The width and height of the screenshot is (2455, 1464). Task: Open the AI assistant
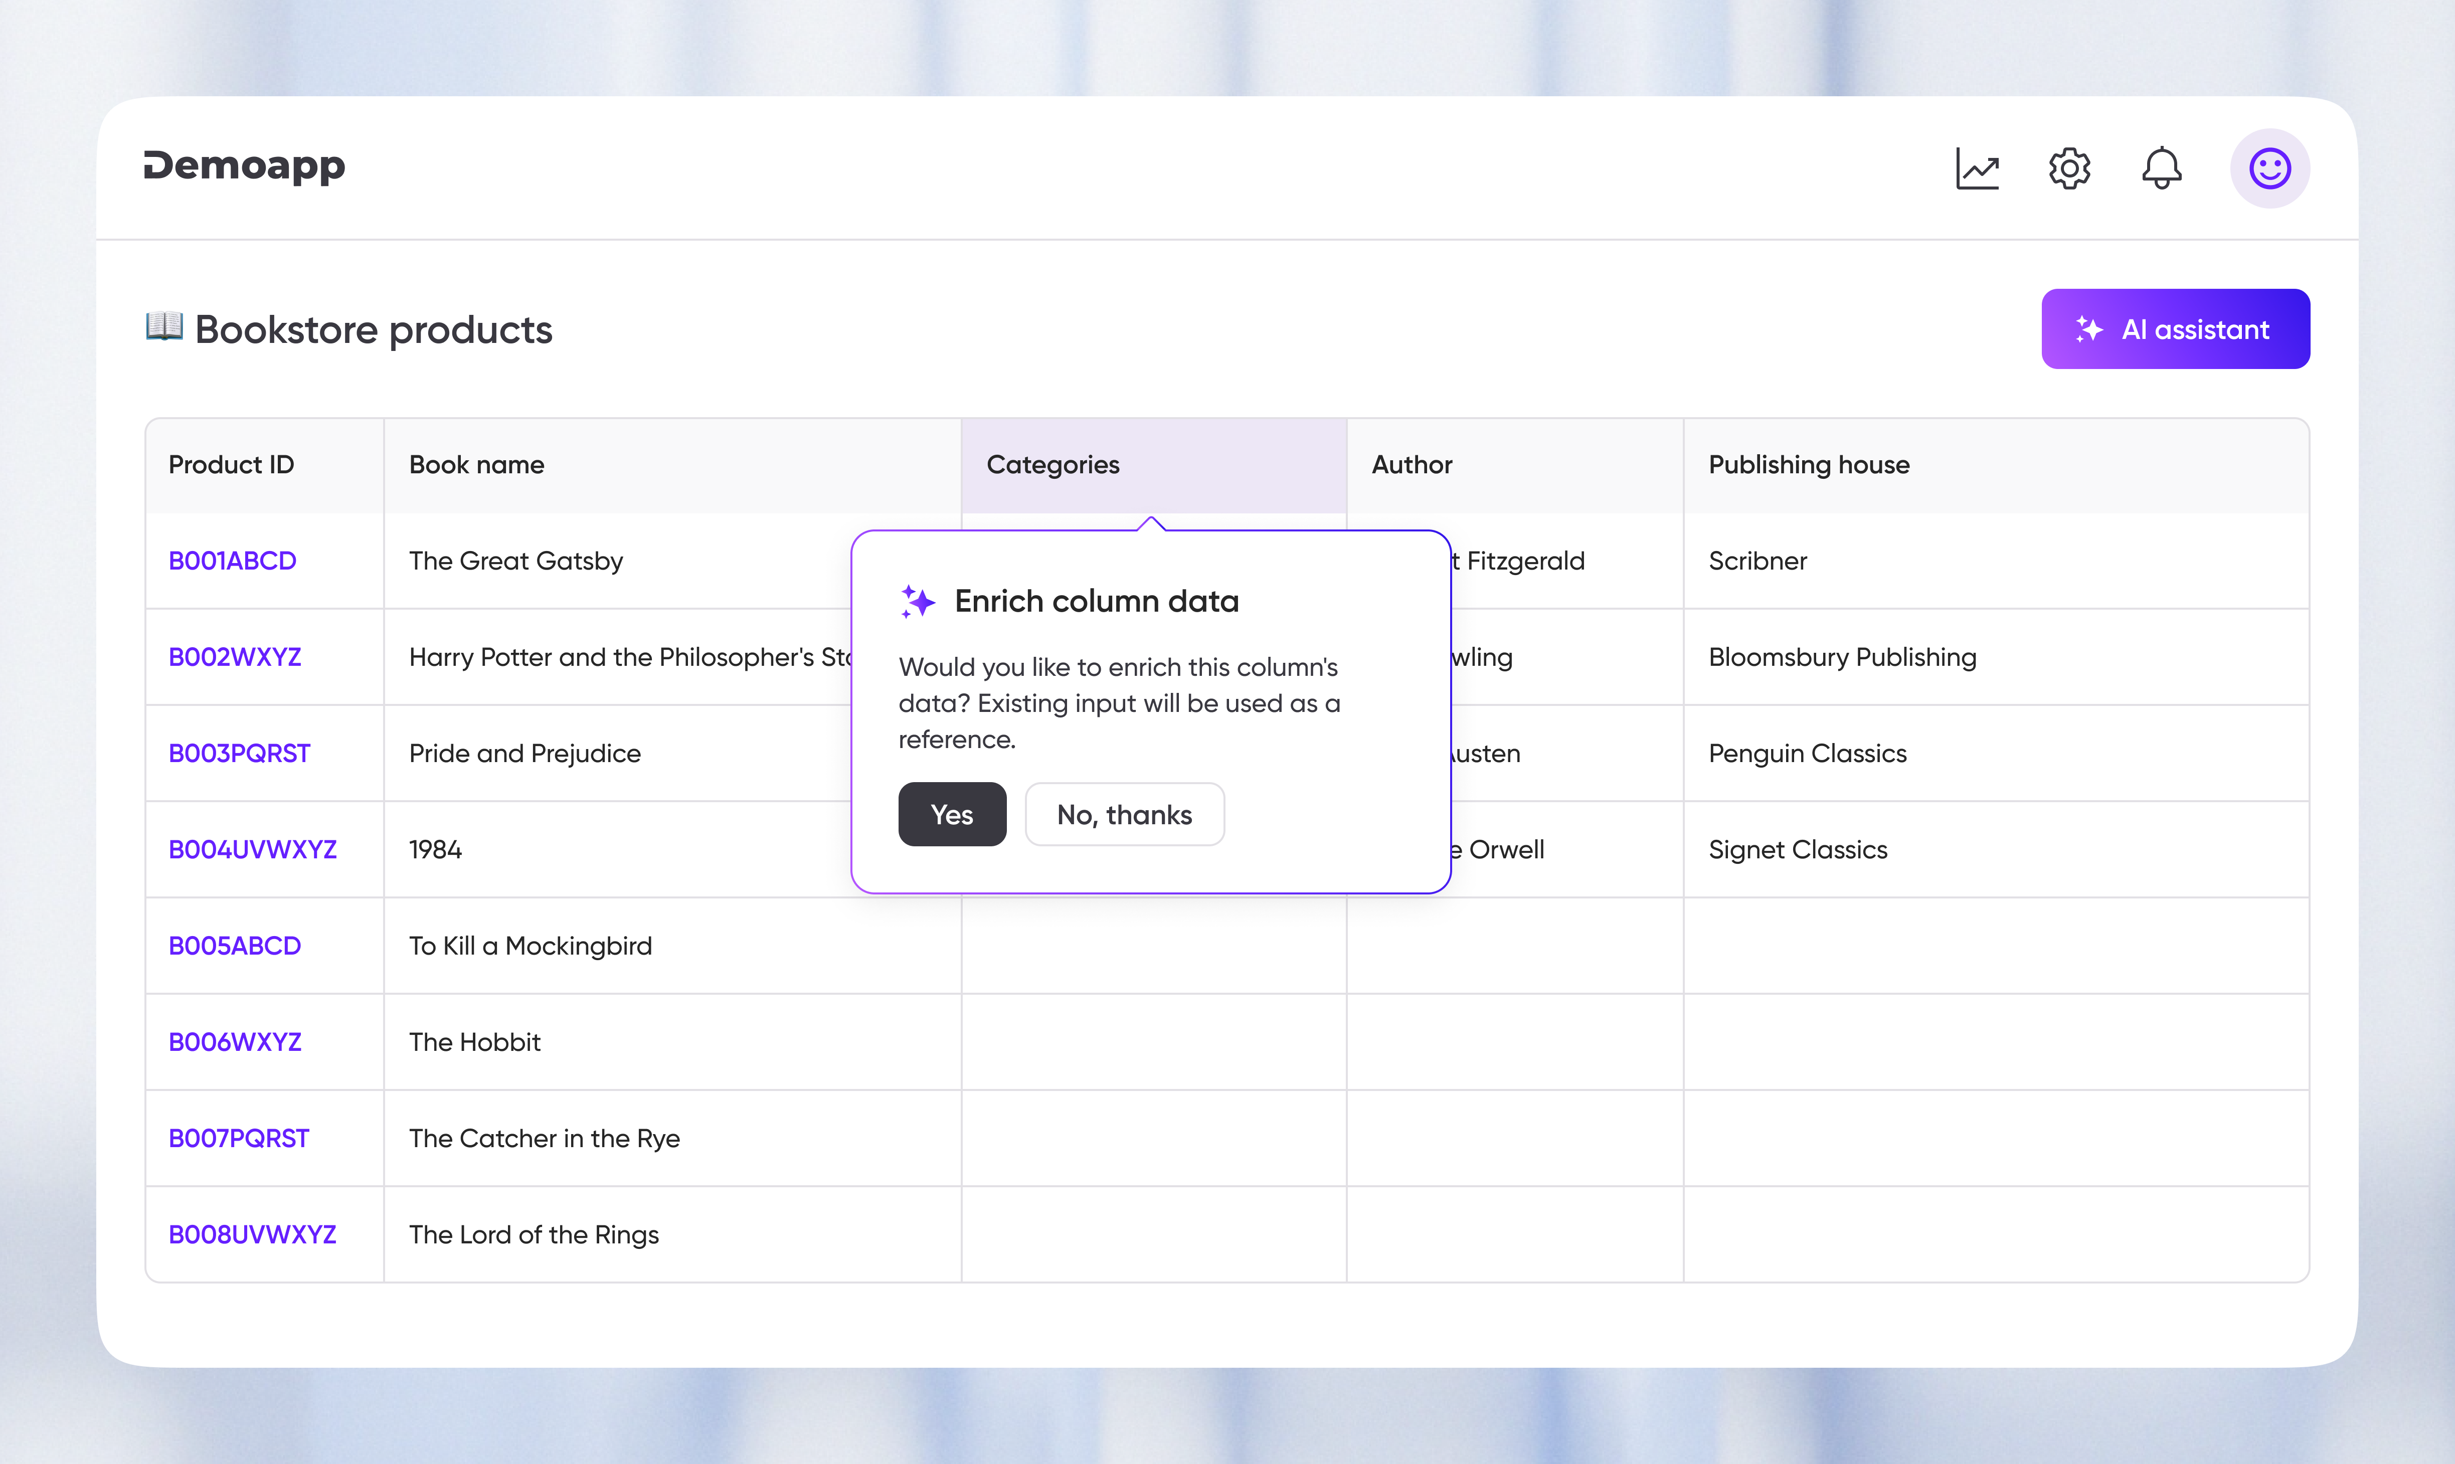point(2175,328)
